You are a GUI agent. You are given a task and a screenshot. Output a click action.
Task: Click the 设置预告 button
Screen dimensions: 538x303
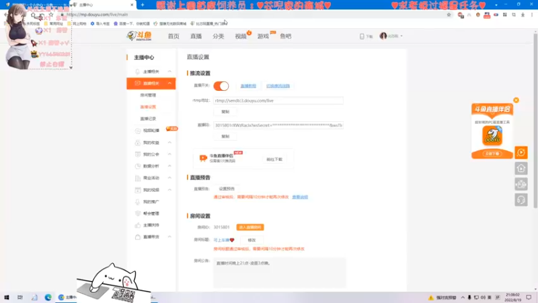tap(227, 189)
